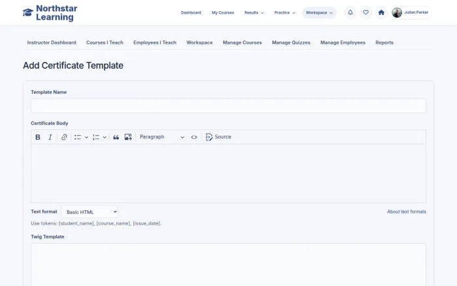This screenshot has width=457, height=286.
Task: Insert a link with the chain icon
Action: pyautogui.click(x=64, y=137)
